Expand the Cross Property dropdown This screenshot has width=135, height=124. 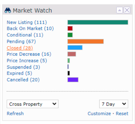(32, 104)
